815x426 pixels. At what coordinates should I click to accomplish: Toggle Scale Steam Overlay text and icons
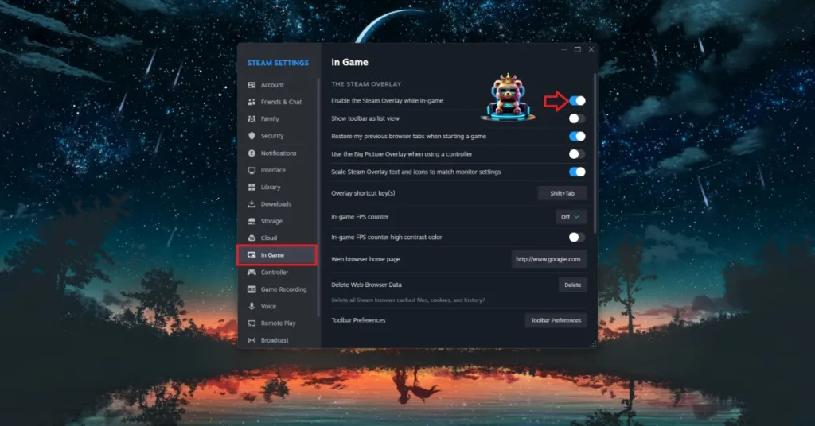click(577, 172)
